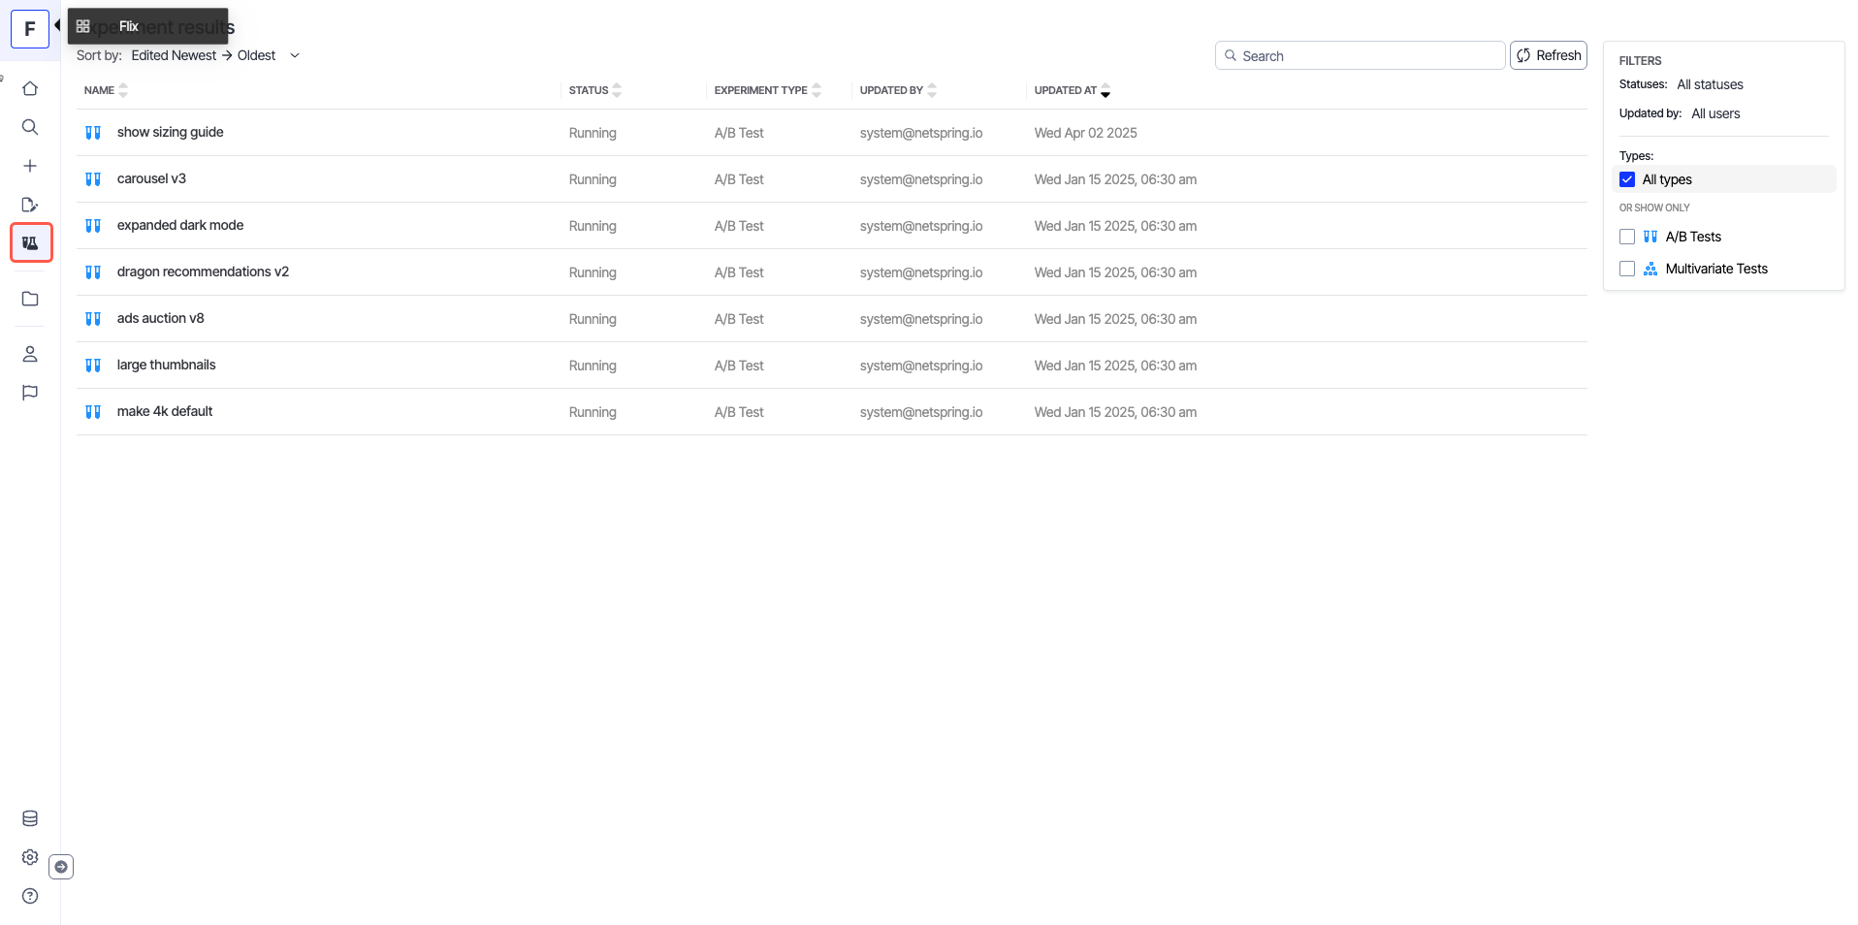Enable the A/B Tests filter checkbox
1858x925 pixels.
[1627, 237]
